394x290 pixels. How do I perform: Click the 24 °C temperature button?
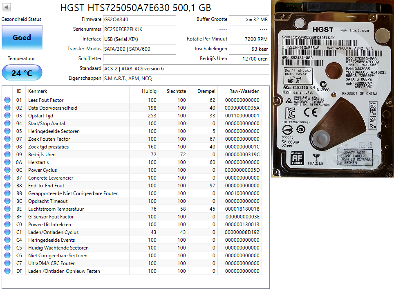[x=22, y=73]
